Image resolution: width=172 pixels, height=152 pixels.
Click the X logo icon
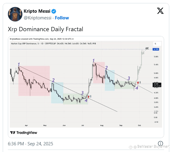tap(160, 11)
